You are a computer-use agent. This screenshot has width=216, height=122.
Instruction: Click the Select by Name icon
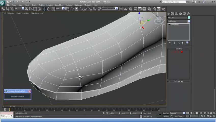click(30, 9)
